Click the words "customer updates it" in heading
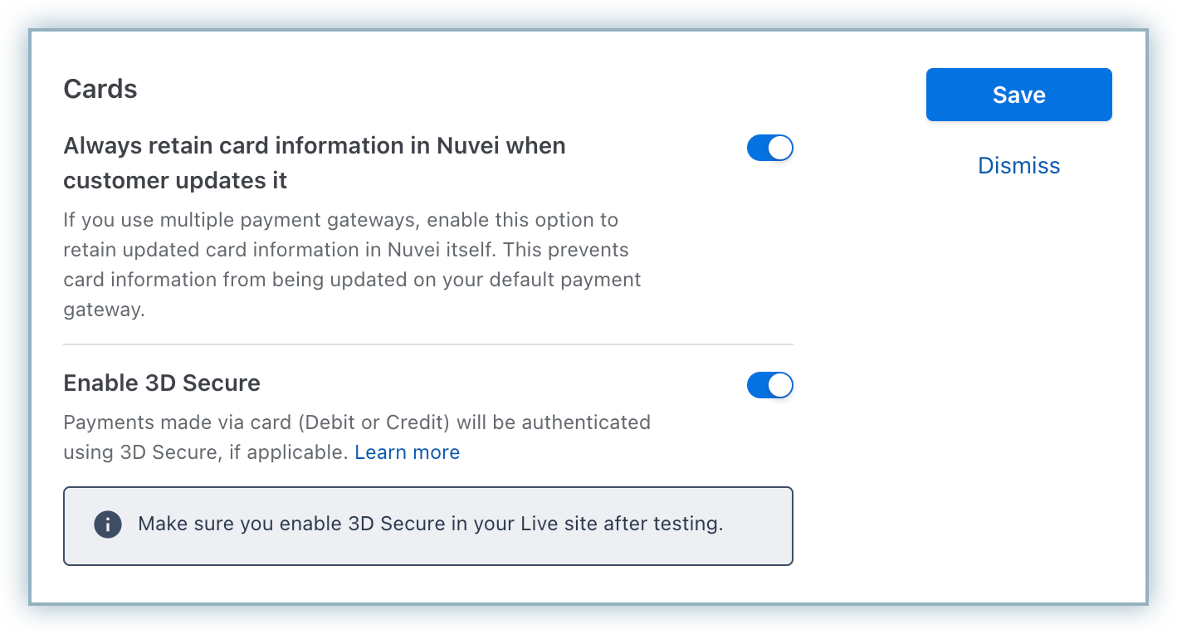This screenshot has height=634, width=1177. pyautogui.click(x=175, y=181)
